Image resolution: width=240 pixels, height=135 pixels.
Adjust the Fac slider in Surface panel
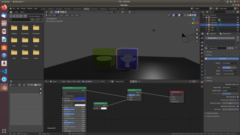pos(229,67)
